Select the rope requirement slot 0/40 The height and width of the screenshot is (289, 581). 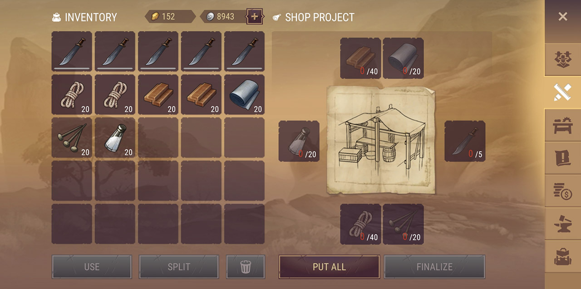coord(360,224)
